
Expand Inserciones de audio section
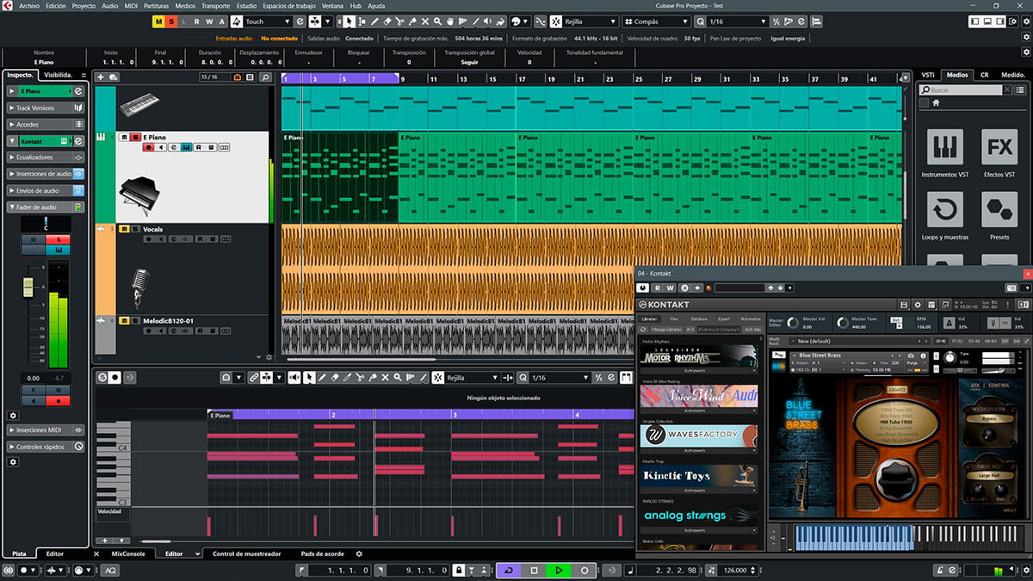pos(46,174)
